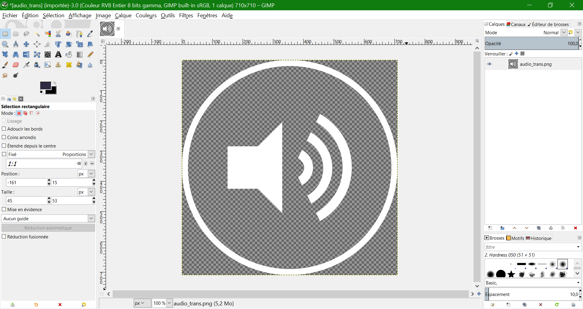Pick the Fuzzy Select magic wand tool

[37, 34]
